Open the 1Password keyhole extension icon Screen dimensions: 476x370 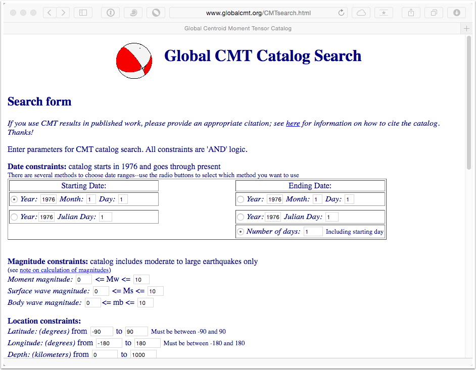pyautogui.click(x=111, y=13)
